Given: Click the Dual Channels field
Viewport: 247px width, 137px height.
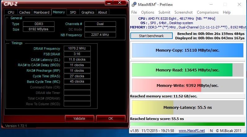Looking at the screenshot, I should coord(100,24).
